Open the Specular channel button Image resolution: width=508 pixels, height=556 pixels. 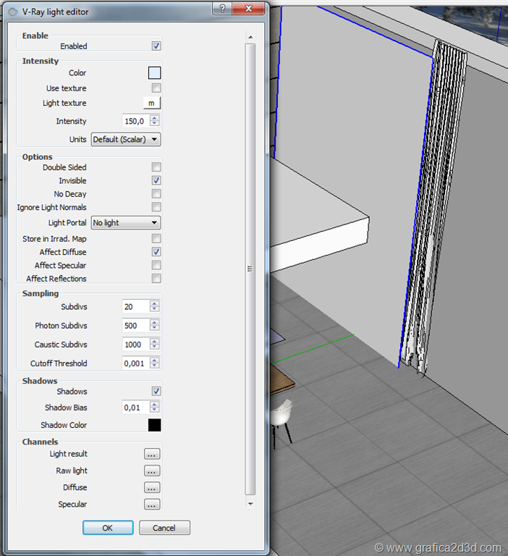click(152, 504)
